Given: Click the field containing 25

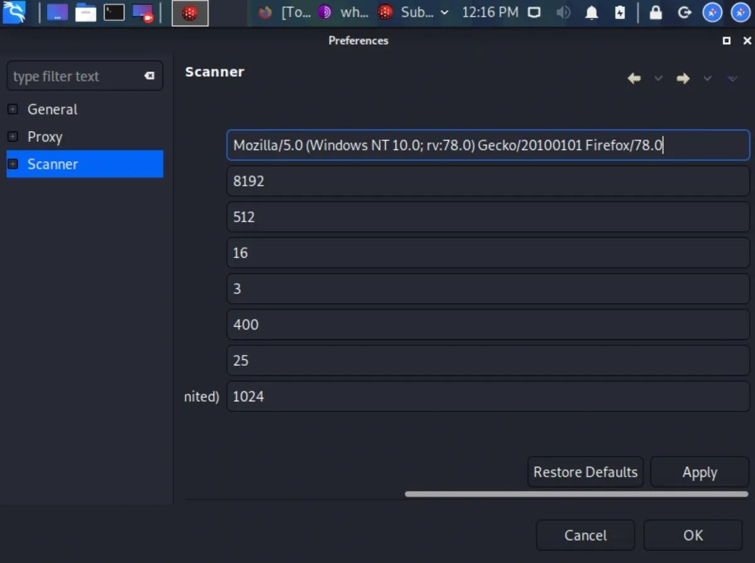Looking at the screenshot, I should [488, 361].
